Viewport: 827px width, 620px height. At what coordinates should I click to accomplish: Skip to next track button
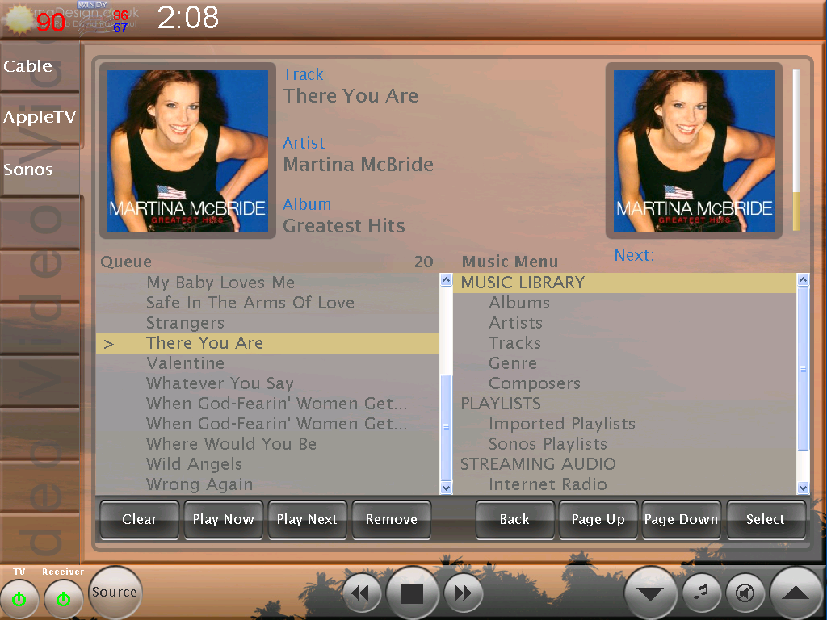point(463,593)
